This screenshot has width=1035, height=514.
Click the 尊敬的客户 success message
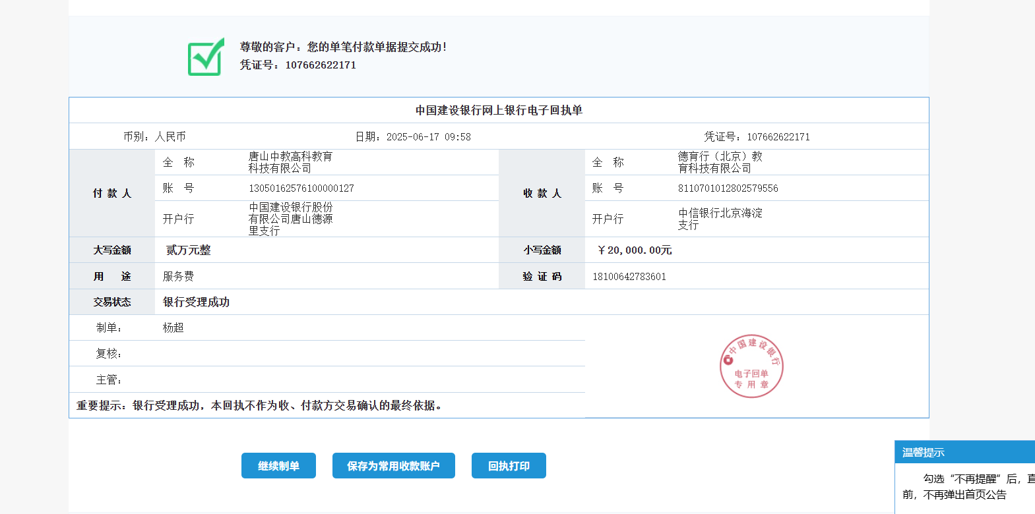343,47
